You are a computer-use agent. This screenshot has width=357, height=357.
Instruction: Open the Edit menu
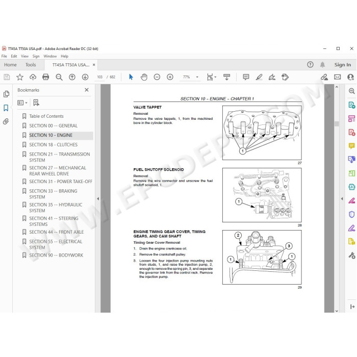[14, 56]
